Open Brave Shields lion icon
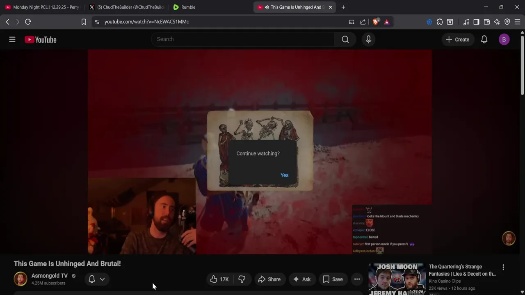The width and height of the screenshot is (525, 295). [x=376, y=22]
